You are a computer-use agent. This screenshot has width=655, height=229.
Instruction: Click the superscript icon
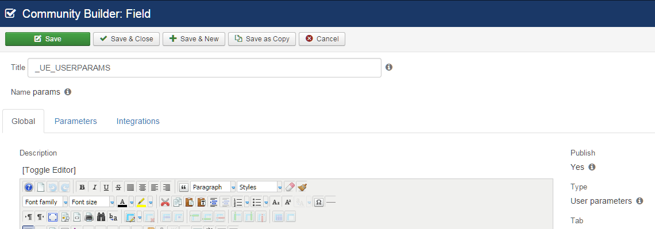288,202
